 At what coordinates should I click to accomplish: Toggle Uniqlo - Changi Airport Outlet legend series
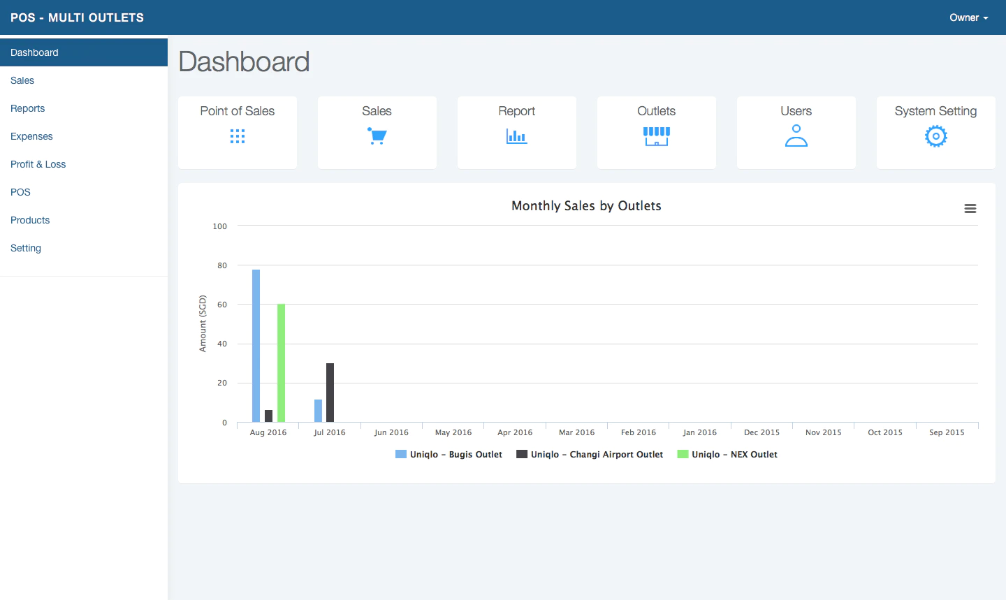click(x=590, y=454)
